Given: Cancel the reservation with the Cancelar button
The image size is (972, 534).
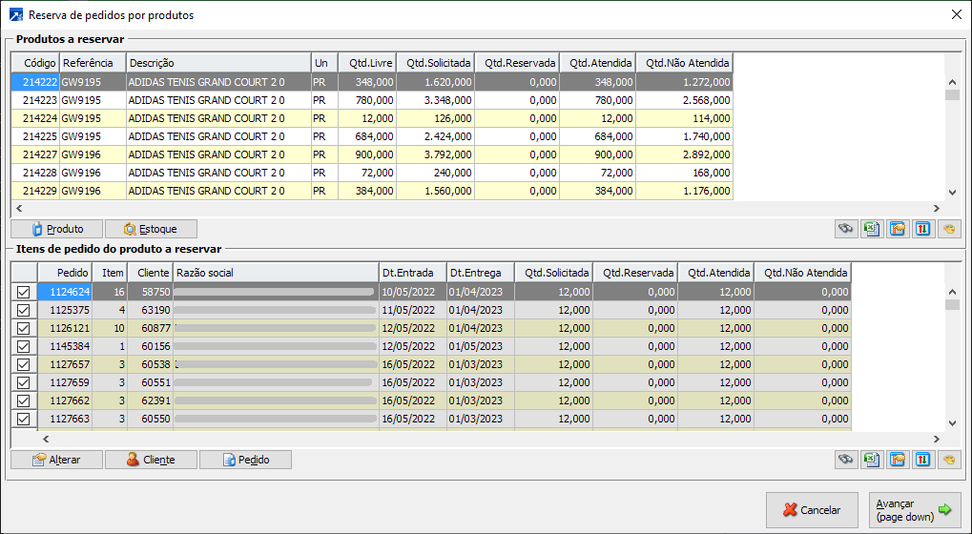Looking at the screenshot, I should 812,510.
